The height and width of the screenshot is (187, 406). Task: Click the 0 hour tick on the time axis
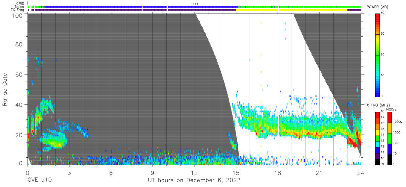(27, 172)
